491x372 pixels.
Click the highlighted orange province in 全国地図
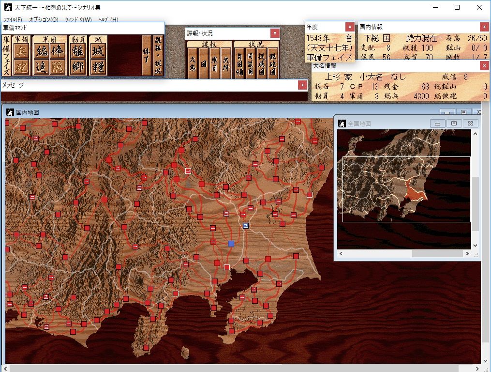point(415,191)
